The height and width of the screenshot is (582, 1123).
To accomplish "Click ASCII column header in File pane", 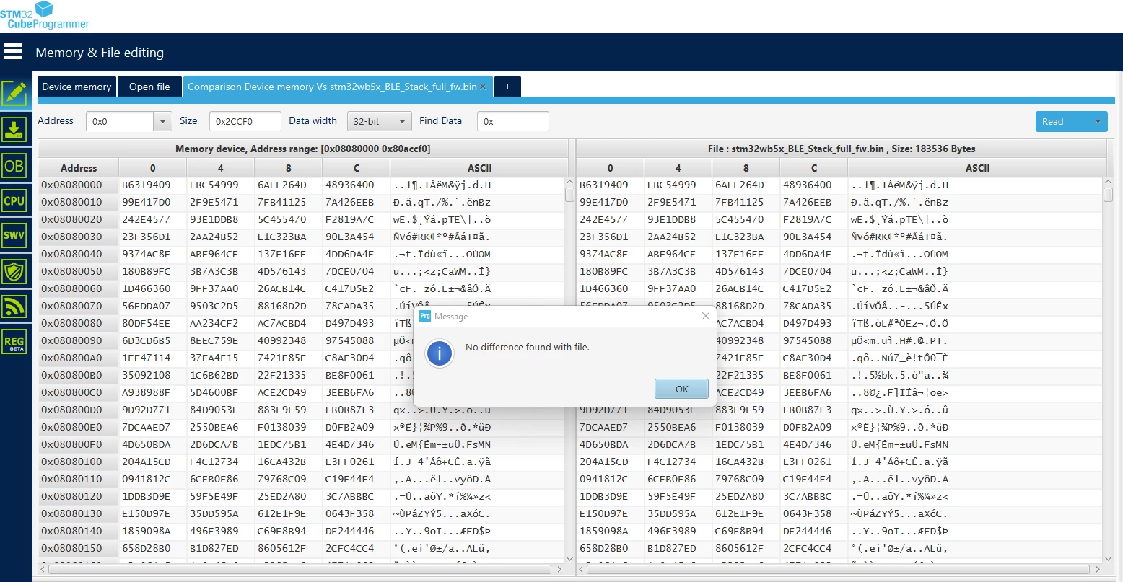I will click(x=977, y=168).
